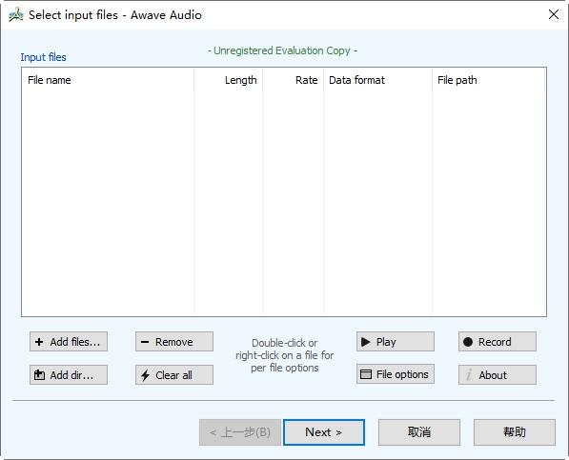Close the Select input files window
The height and width of the screenshot is (460, 569).
(x=554, y=14)
